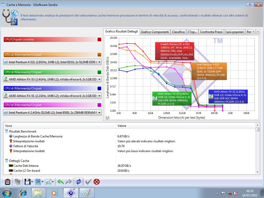Screen dimensions: 264x198
Task: Open the Classifica tab
Action: click(178, 32)
